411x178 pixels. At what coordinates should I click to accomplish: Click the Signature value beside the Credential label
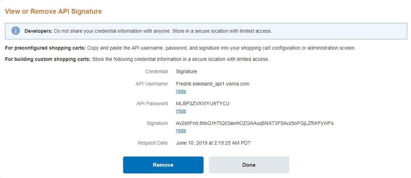coord(186,71)
